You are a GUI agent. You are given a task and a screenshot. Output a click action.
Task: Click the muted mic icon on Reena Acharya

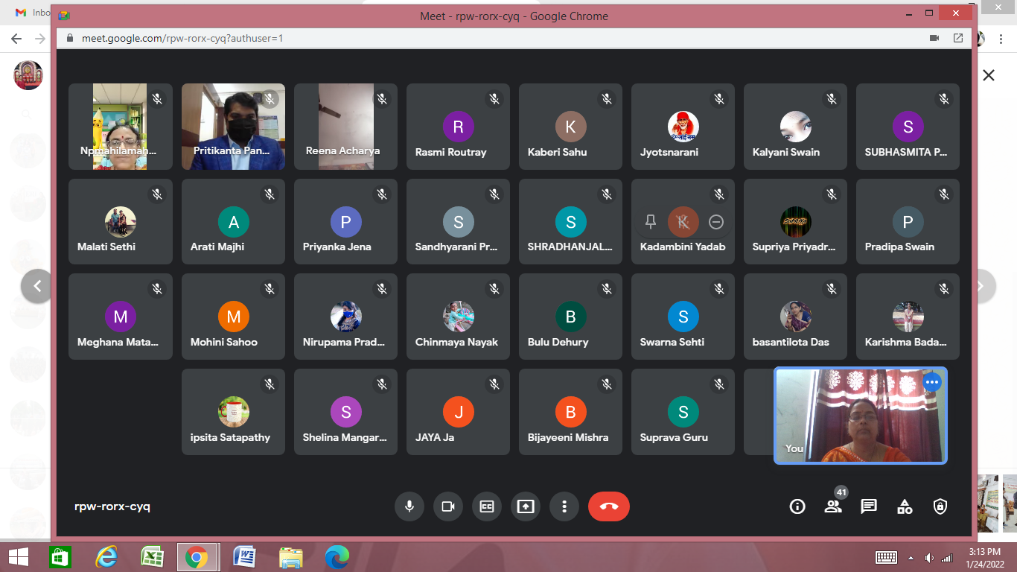[382, 98]
